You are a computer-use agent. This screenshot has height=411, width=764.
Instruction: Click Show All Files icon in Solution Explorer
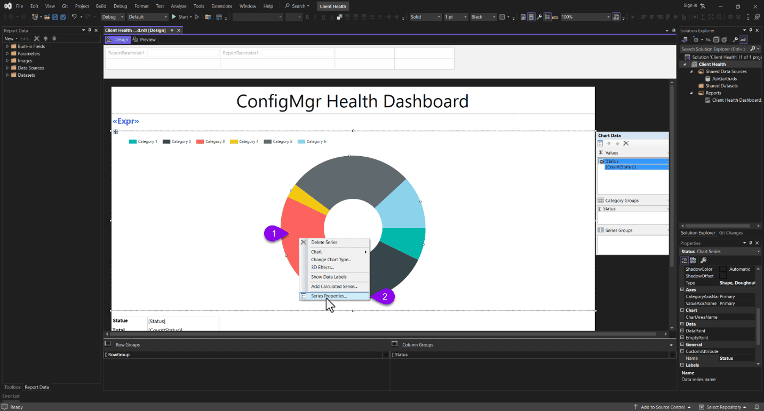point(724,39)
